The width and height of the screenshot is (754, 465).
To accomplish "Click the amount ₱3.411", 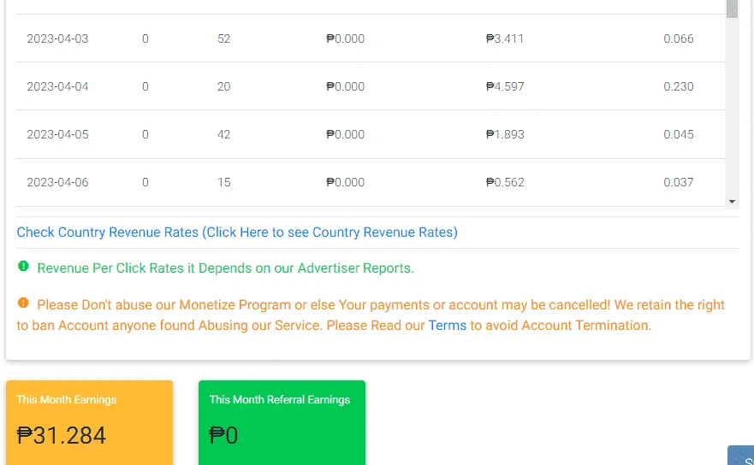I will tap(505, 38).
